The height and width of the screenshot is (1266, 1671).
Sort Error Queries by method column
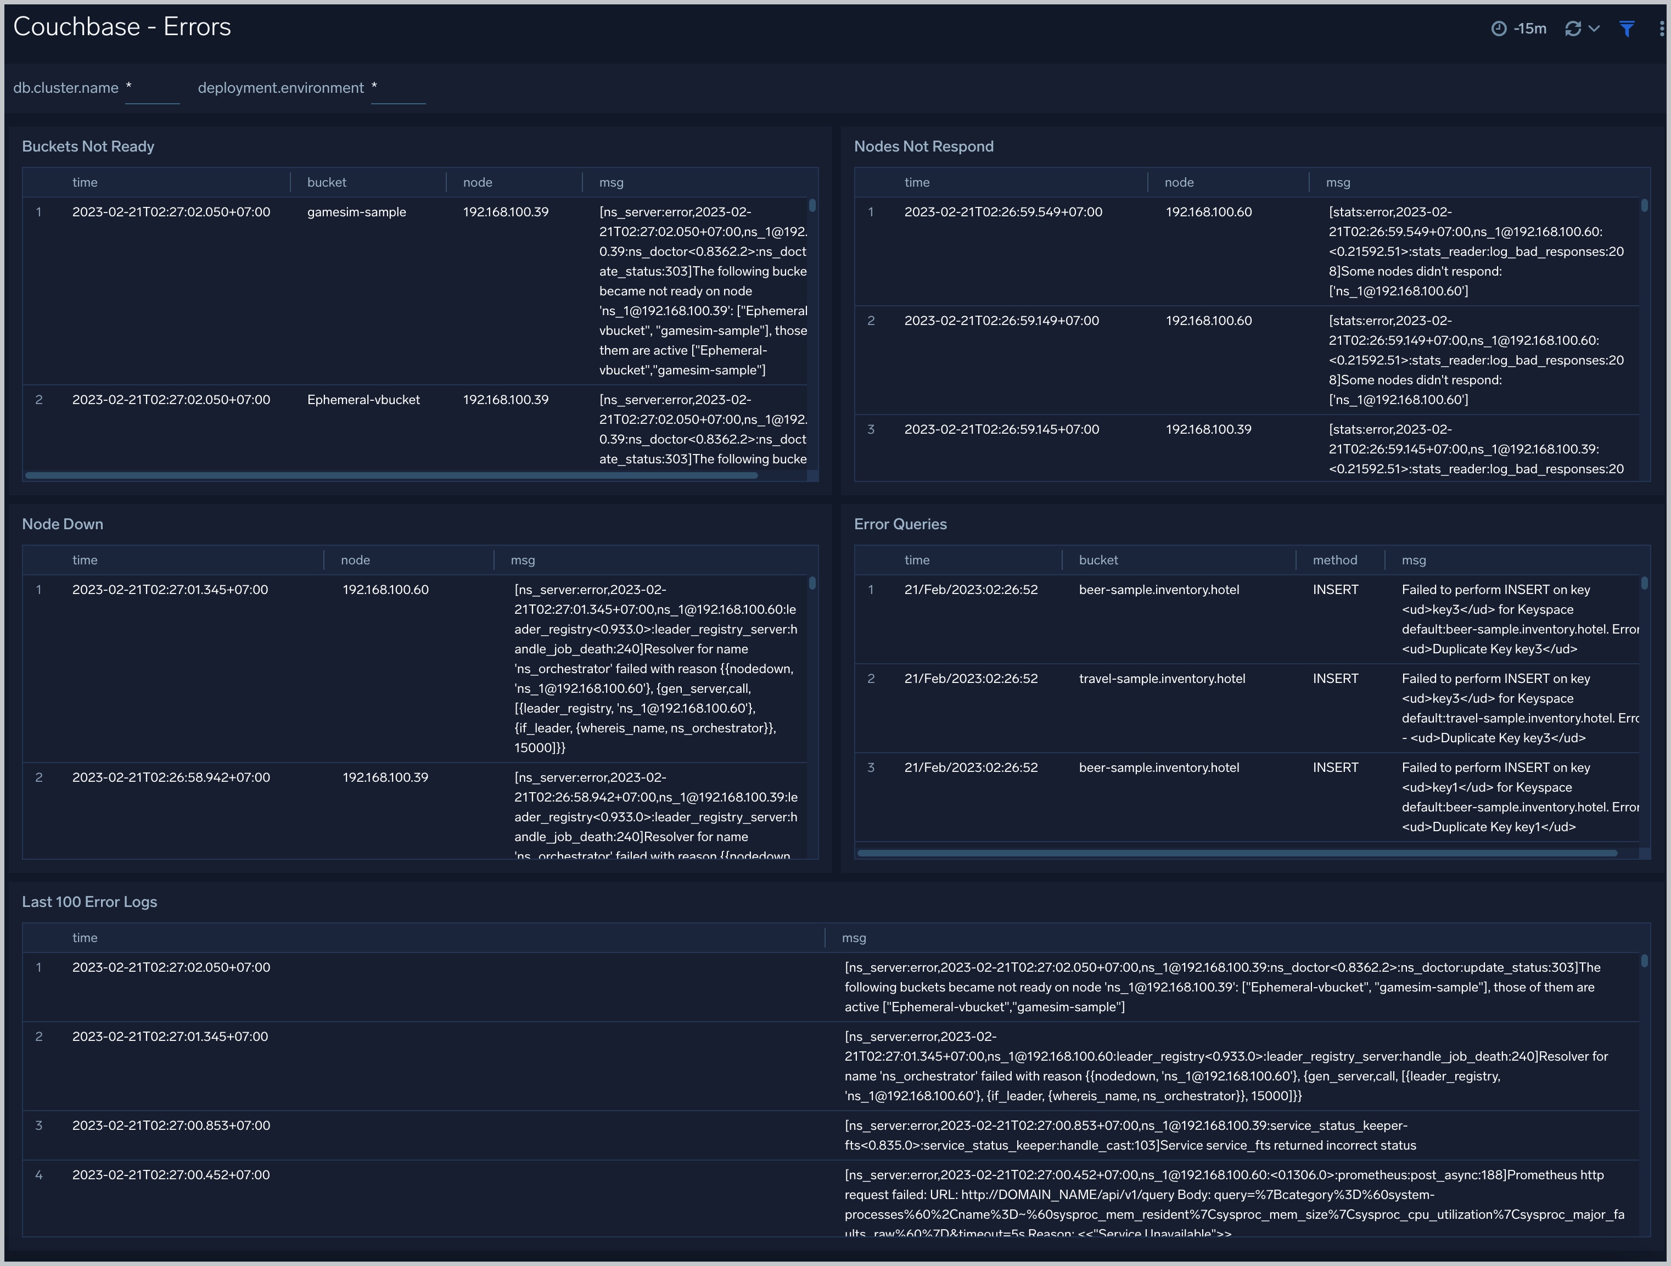1335,560
